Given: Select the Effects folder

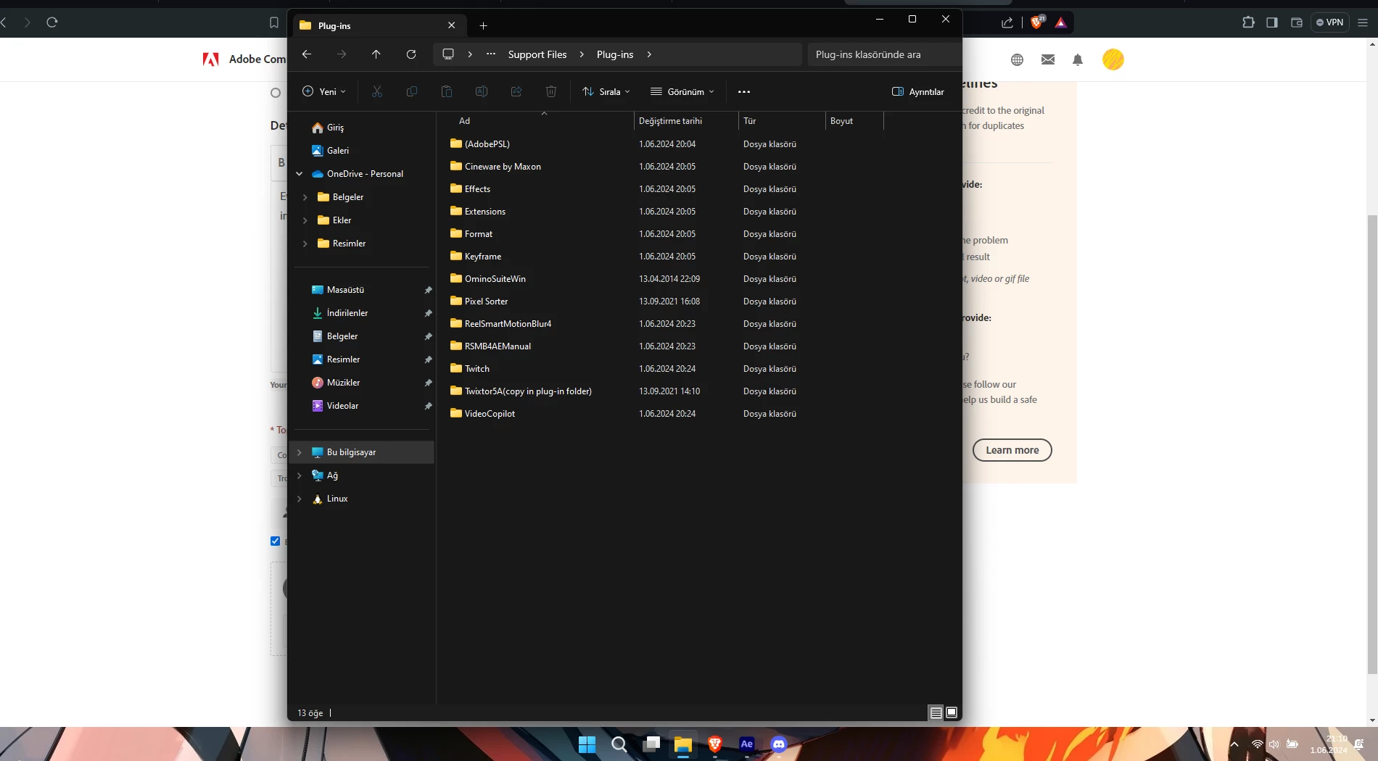Looking at the screenshot, I should (x=477, y=189).
